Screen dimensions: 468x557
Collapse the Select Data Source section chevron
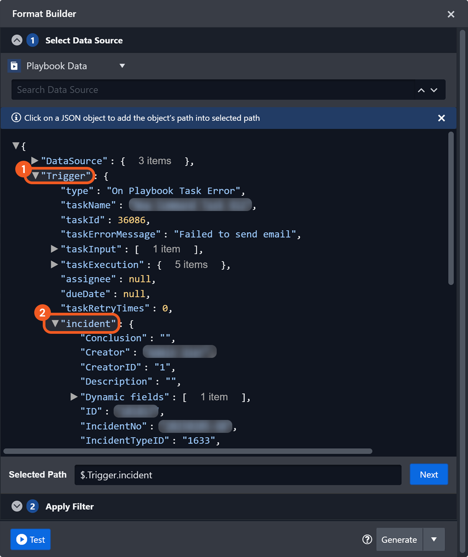pyautogui.click(x=17, y=40)
